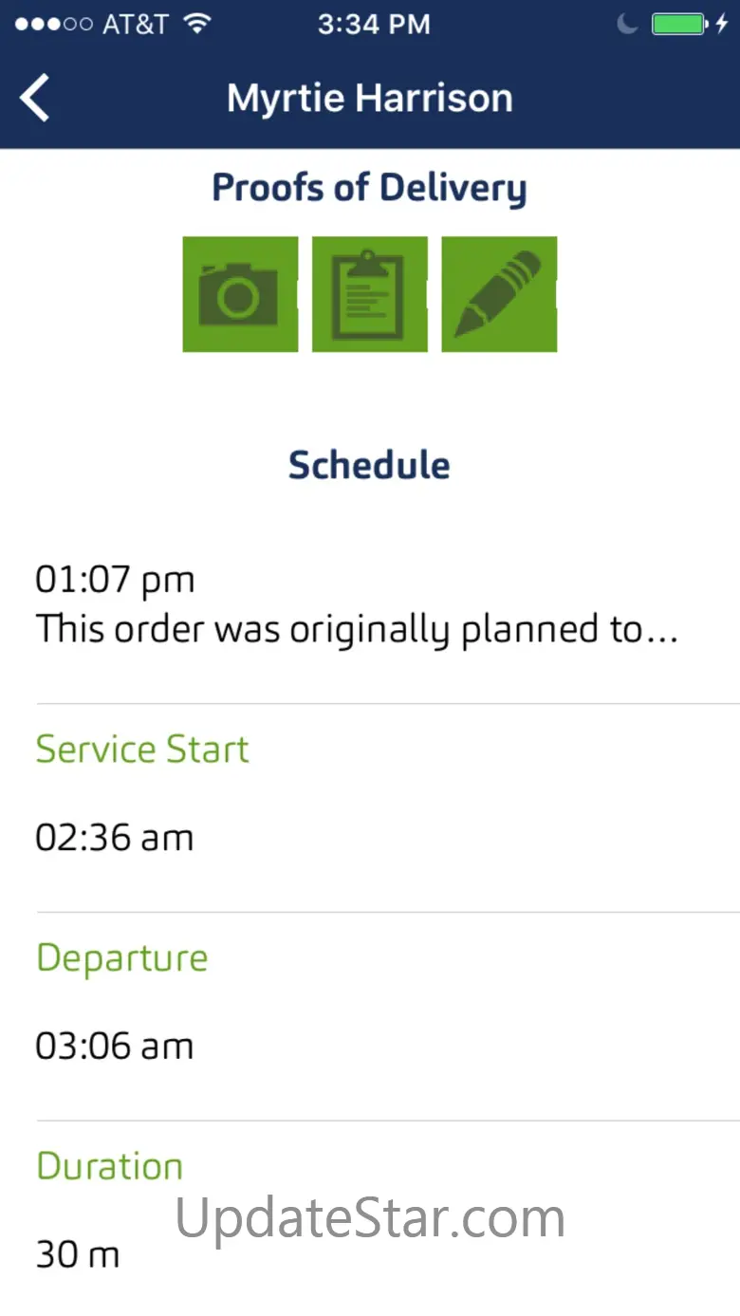Tap the Proofs of Delivery heading

pyautogui.click(x=369, y=188)
